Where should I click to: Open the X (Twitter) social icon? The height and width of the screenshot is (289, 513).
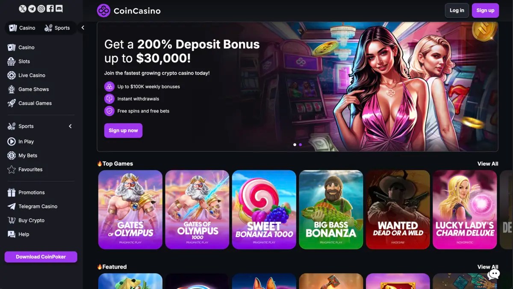pyautogui.click(x=23, y=9)
